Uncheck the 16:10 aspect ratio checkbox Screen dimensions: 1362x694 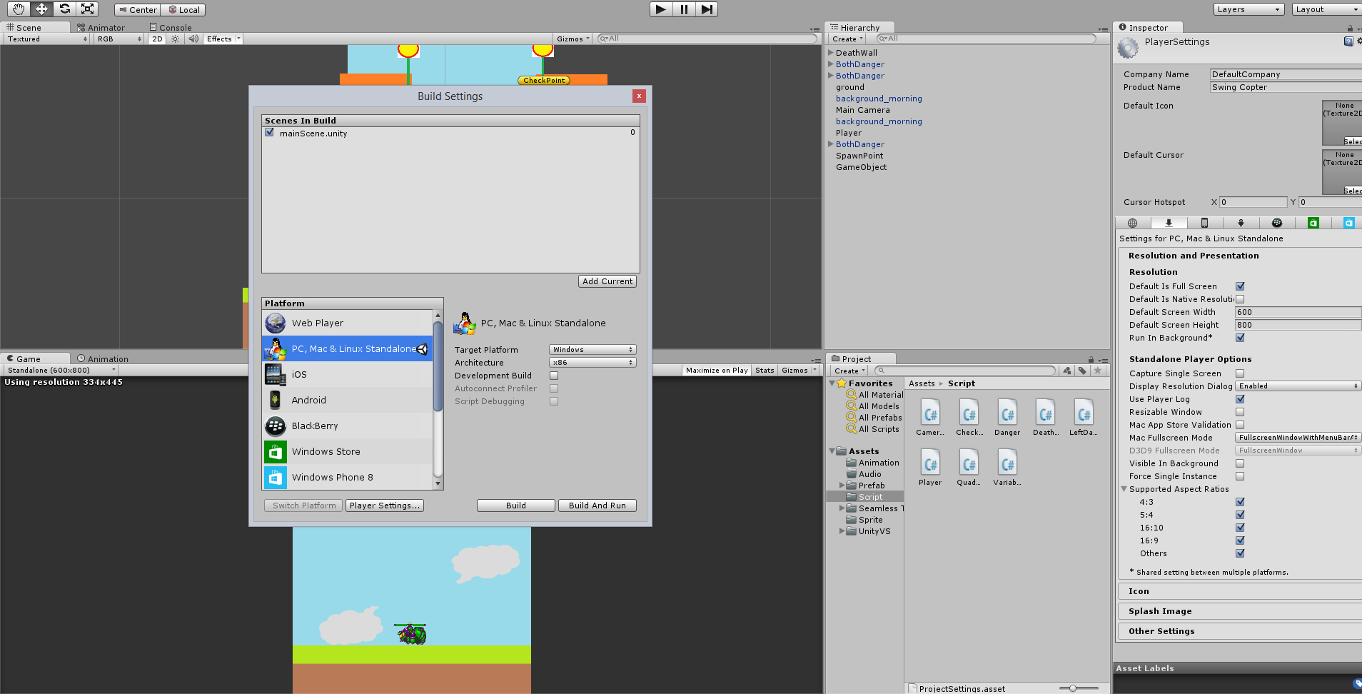[1240, 528]
